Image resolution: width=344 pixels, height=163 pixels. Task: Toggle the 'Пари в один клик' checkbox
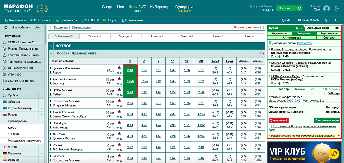(x=262, y=28)
